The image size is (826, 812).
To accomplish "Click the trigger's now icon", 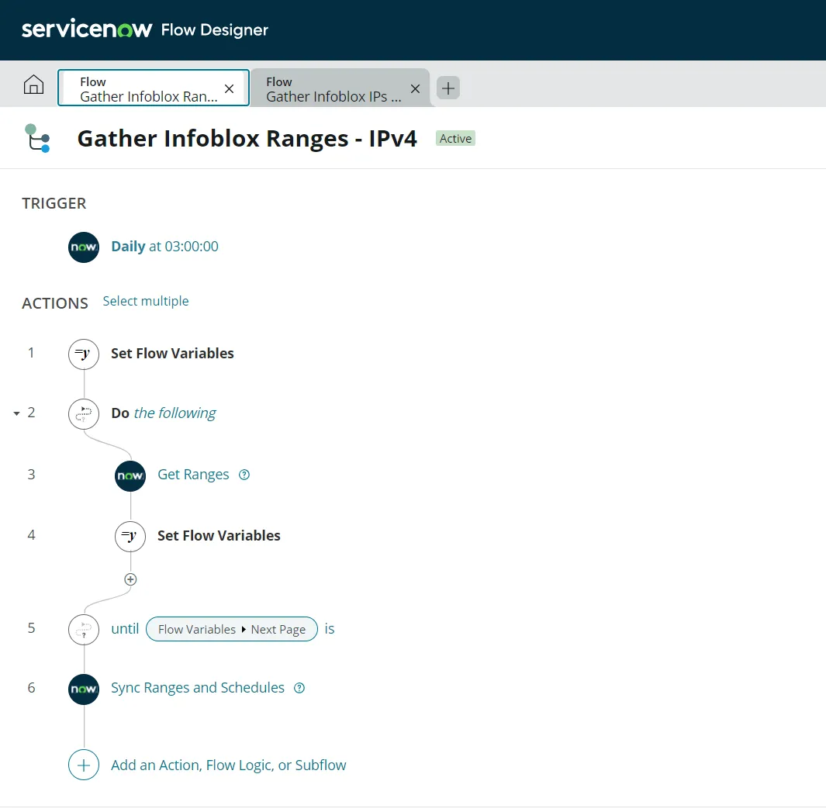I will click(84, 247).
